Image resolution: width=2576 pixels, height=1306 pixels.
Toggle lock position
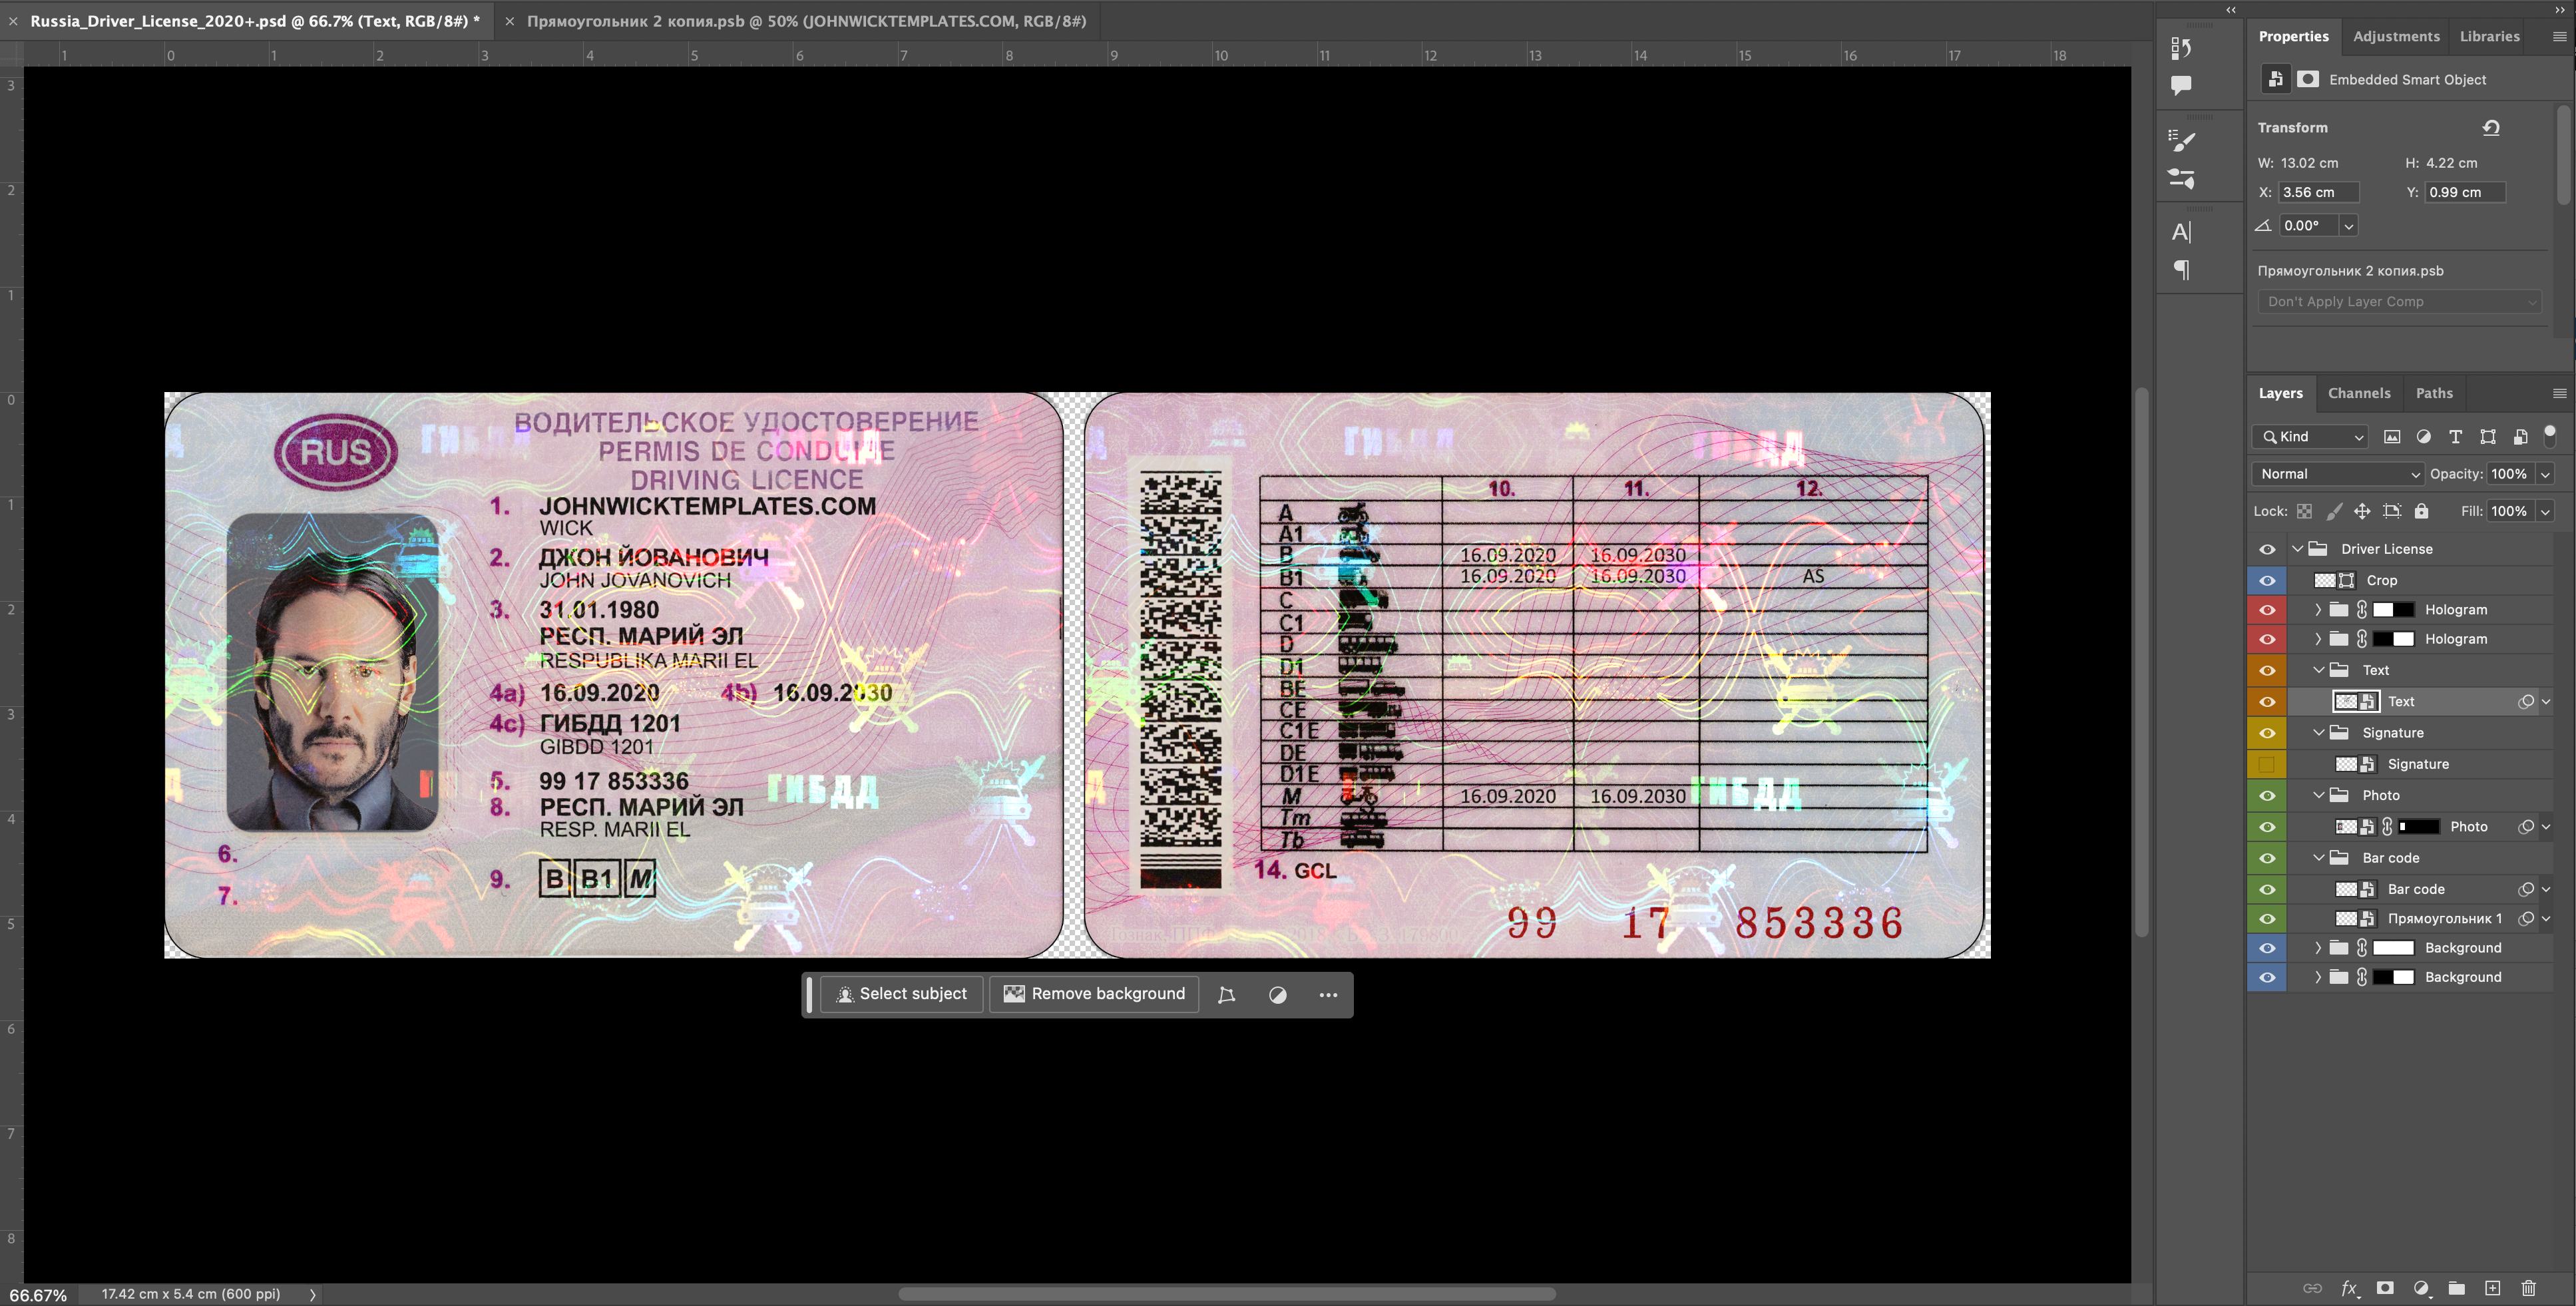(x=2362, y=511)
